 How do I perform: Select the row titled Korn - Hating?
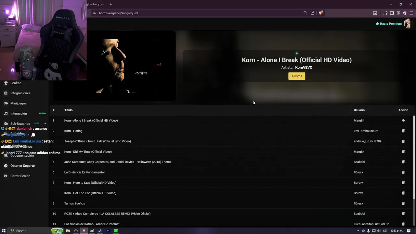231,131
